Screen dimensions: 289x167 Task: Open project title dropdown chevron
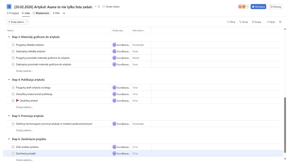[95, 7]
